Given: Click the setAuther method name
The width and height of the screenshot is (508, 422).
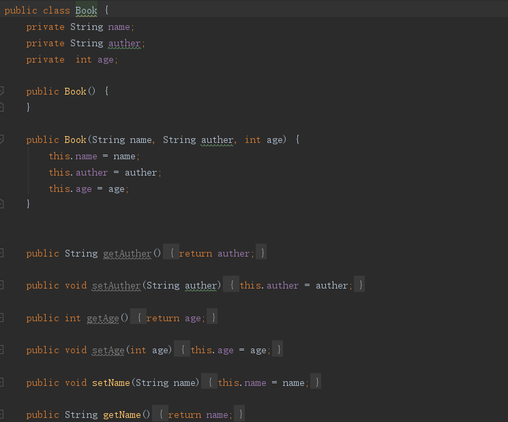Looking at the screenshot, I should click(117, 286).
